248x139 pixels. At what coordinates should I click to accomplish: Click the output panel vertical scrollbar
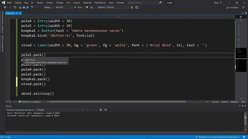(x=245, y=121)
